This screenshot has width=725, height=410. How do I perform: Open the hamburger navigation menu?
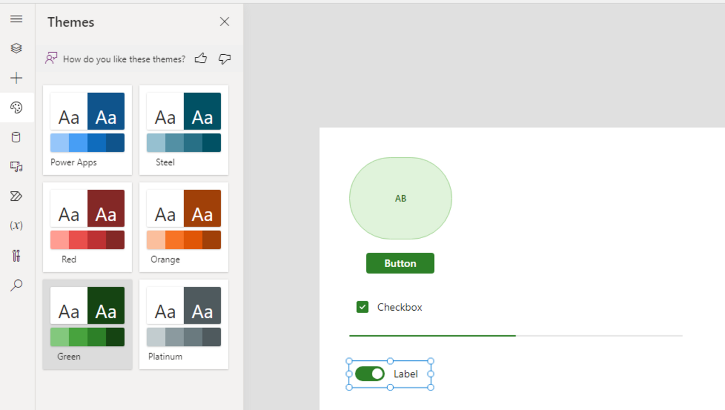pos(16,19)
